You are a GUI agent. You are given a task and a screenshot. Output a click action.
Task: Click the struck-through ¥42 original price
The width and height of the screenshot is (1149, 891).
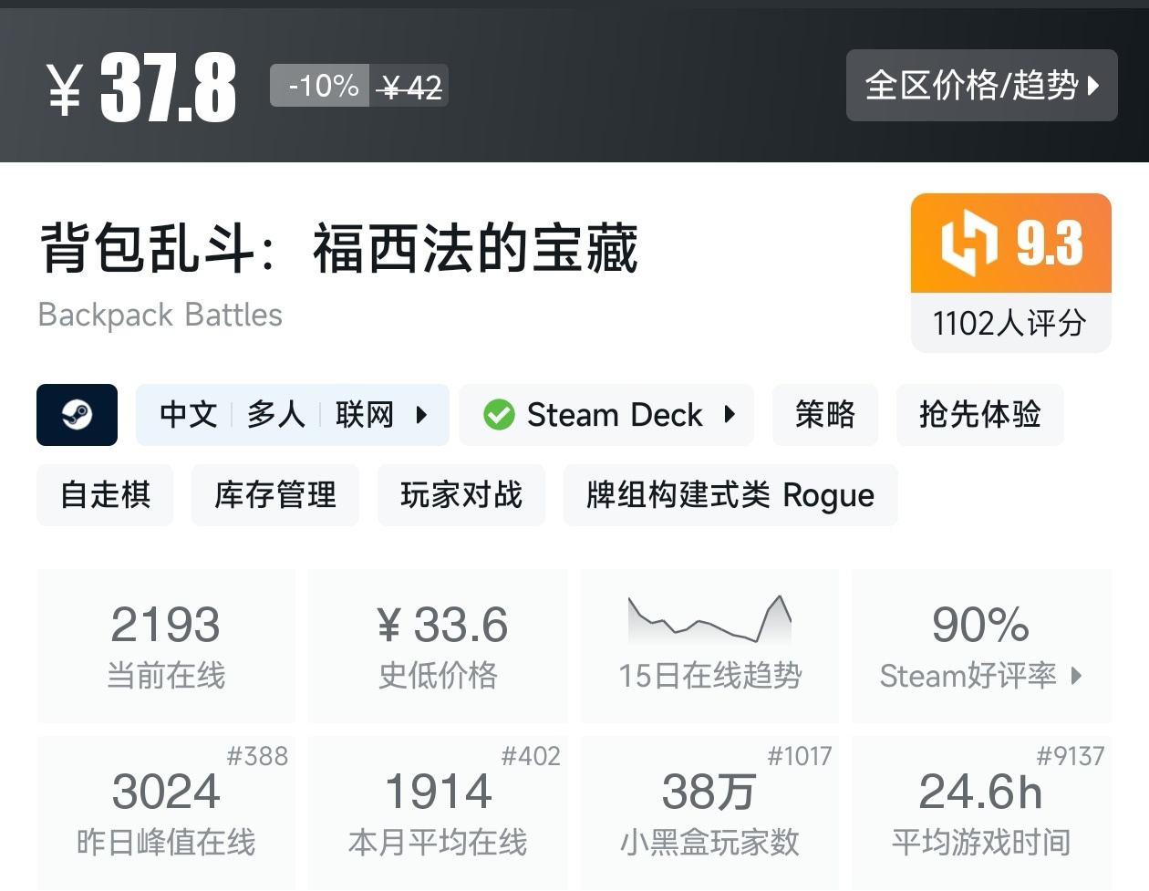pyautogui.click(x=410, y=88)
